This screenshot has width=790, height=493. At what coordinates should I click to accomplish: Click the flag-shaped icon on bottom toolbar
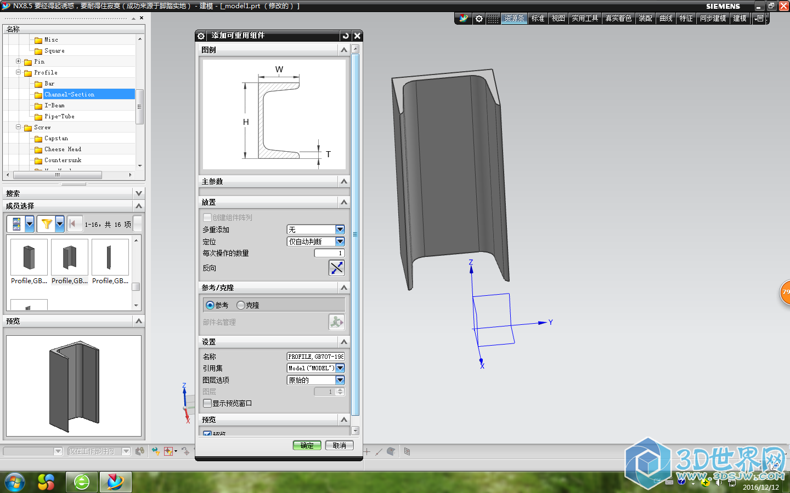coord(391,451)
